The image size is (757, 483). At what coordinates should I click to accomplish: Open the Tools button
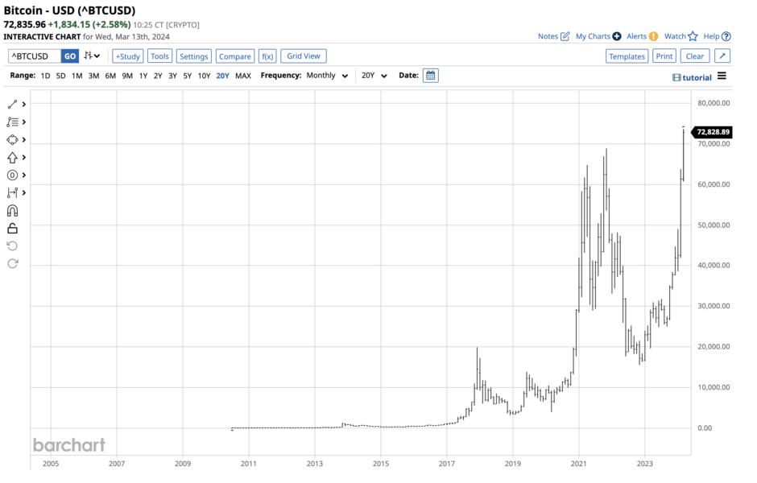(x=159, y=56)
